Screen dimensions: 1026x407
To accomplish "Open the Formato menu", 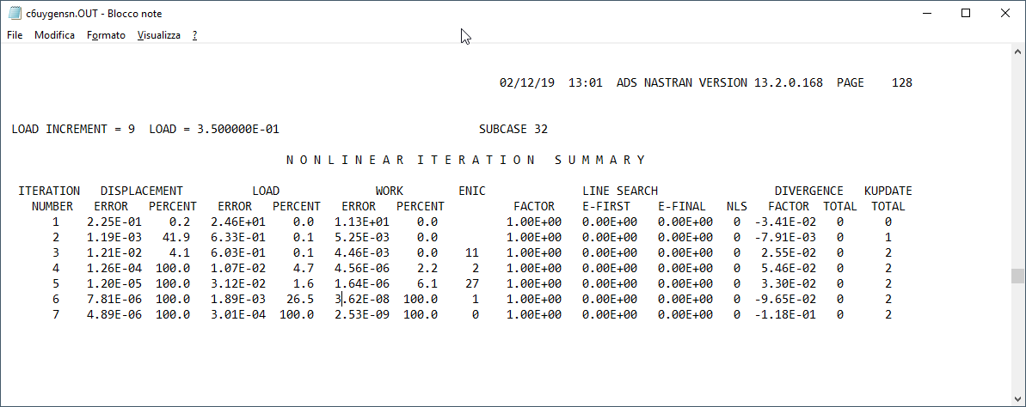I will [x=106, y=35].
